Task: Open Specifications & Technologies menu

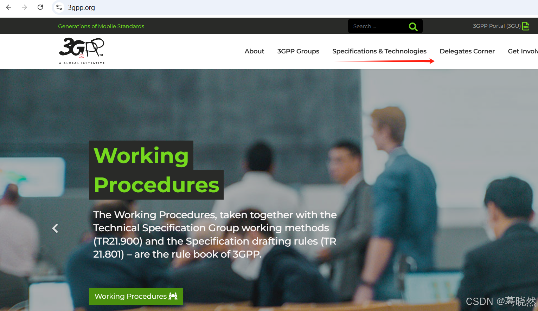Action: click(379, 51)
